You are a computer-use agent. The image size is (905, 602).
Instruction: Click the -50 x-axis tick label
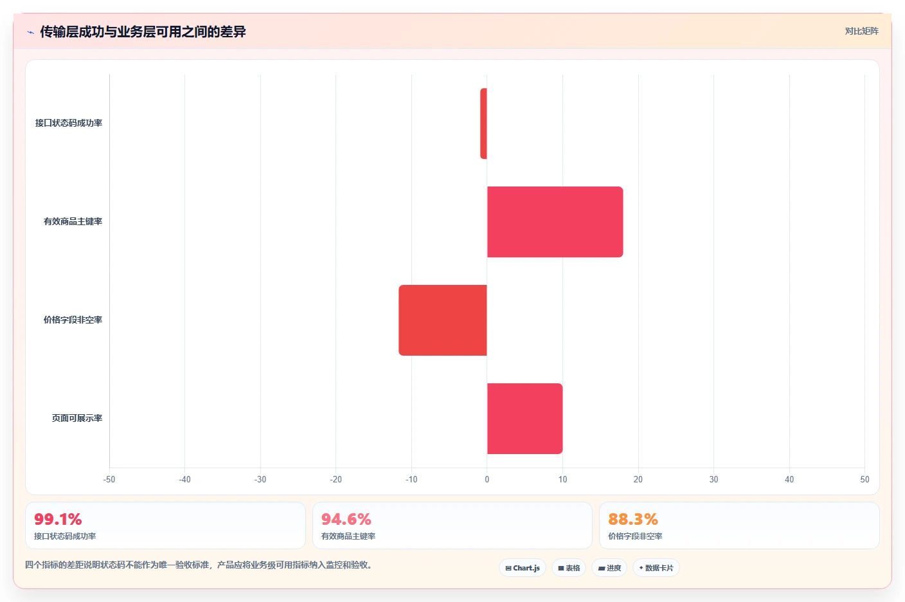[x=109, y=479]
